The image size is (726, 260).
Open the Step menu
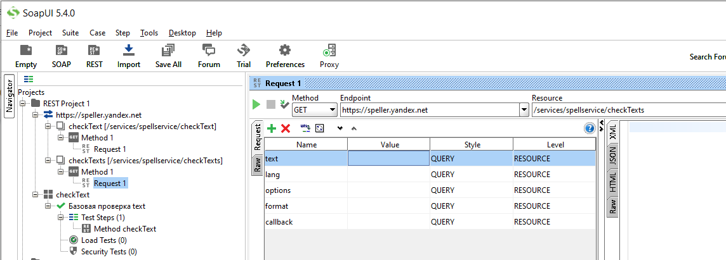point(122,33)
